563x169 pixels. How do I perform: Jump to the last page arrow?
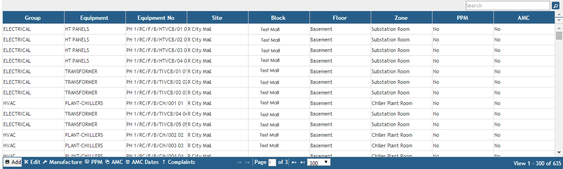click(x=302, y=163)
